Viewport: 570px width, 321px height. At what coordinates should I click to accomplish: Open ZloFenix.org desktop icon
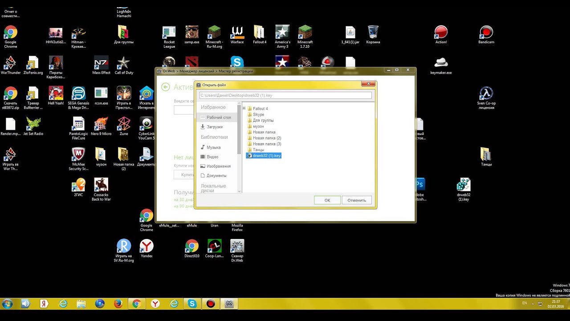point(33,66)
